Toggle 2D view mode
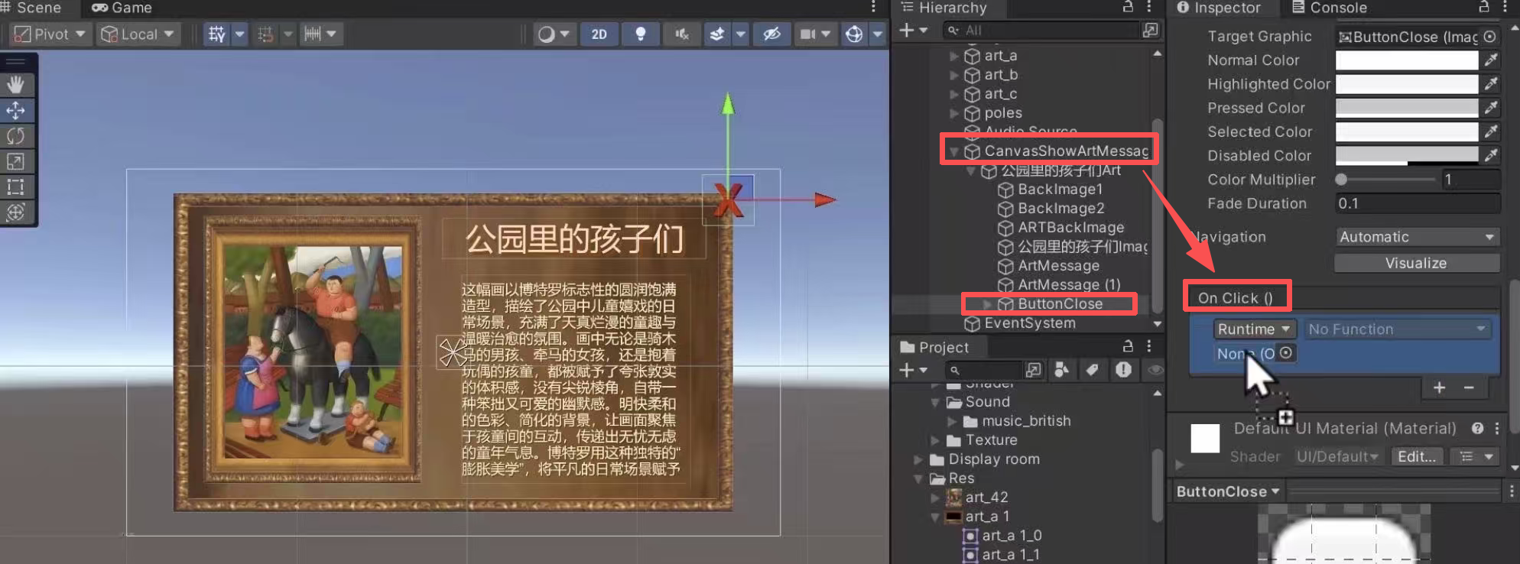This screenshot has height=564, width=1520. (x=599, y=34)
